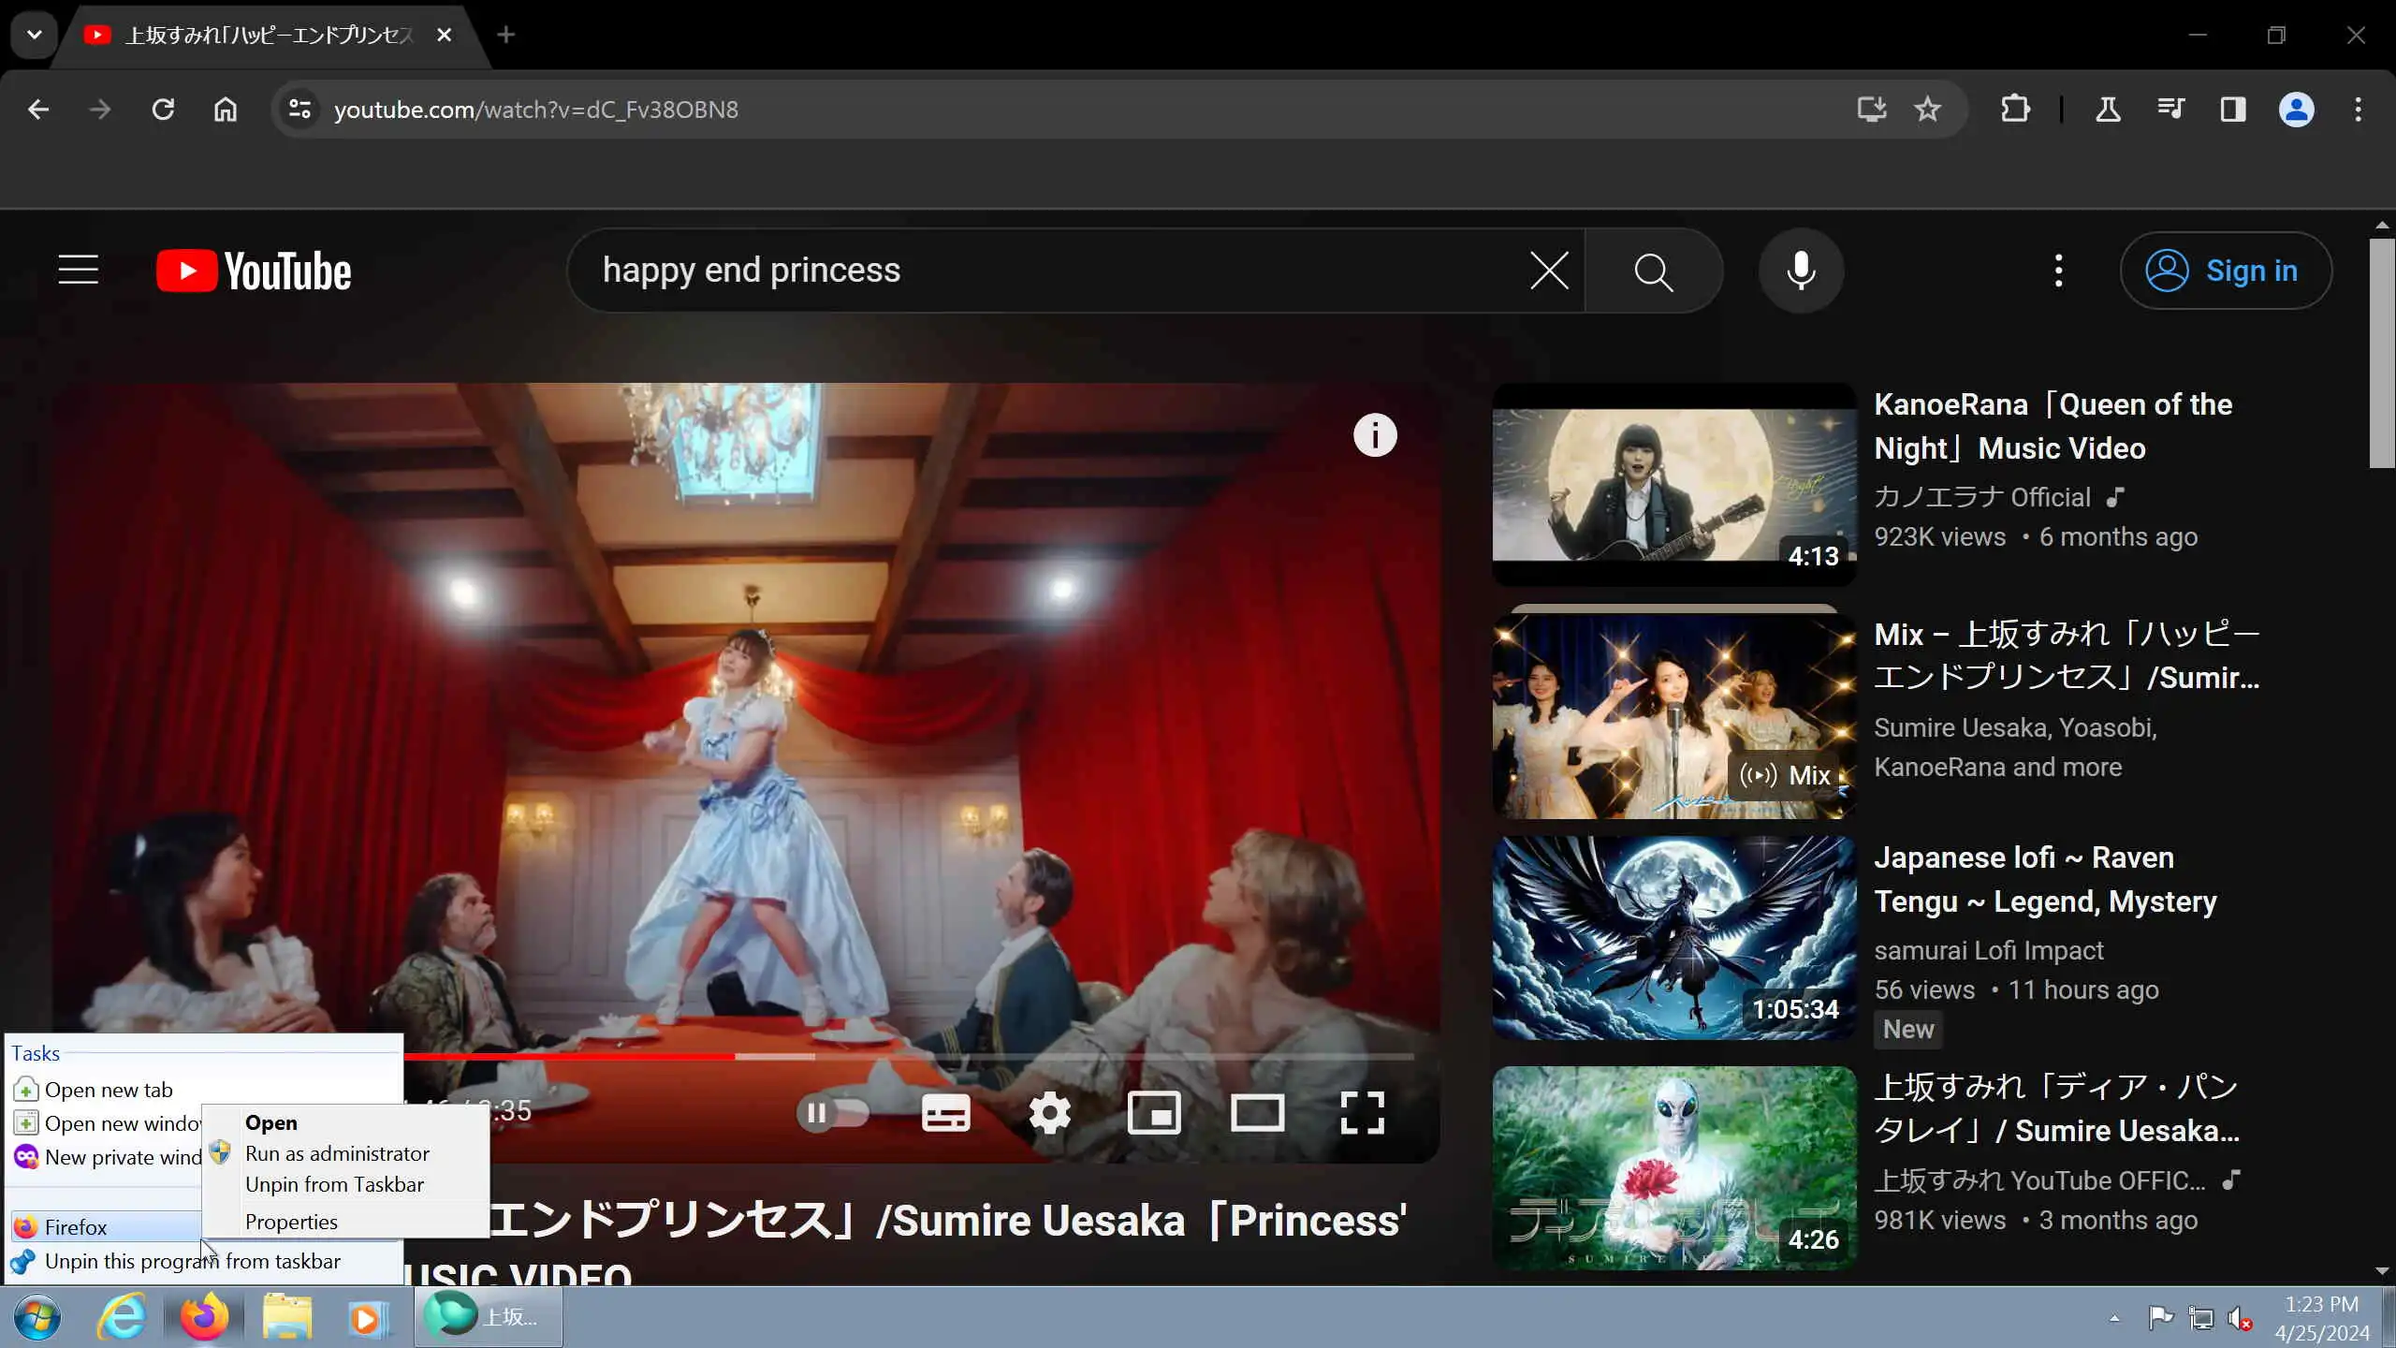Click the YouTube voice search microphone
Image resolution: width=2396 pixels, height=1348 pixels.
1801,271
